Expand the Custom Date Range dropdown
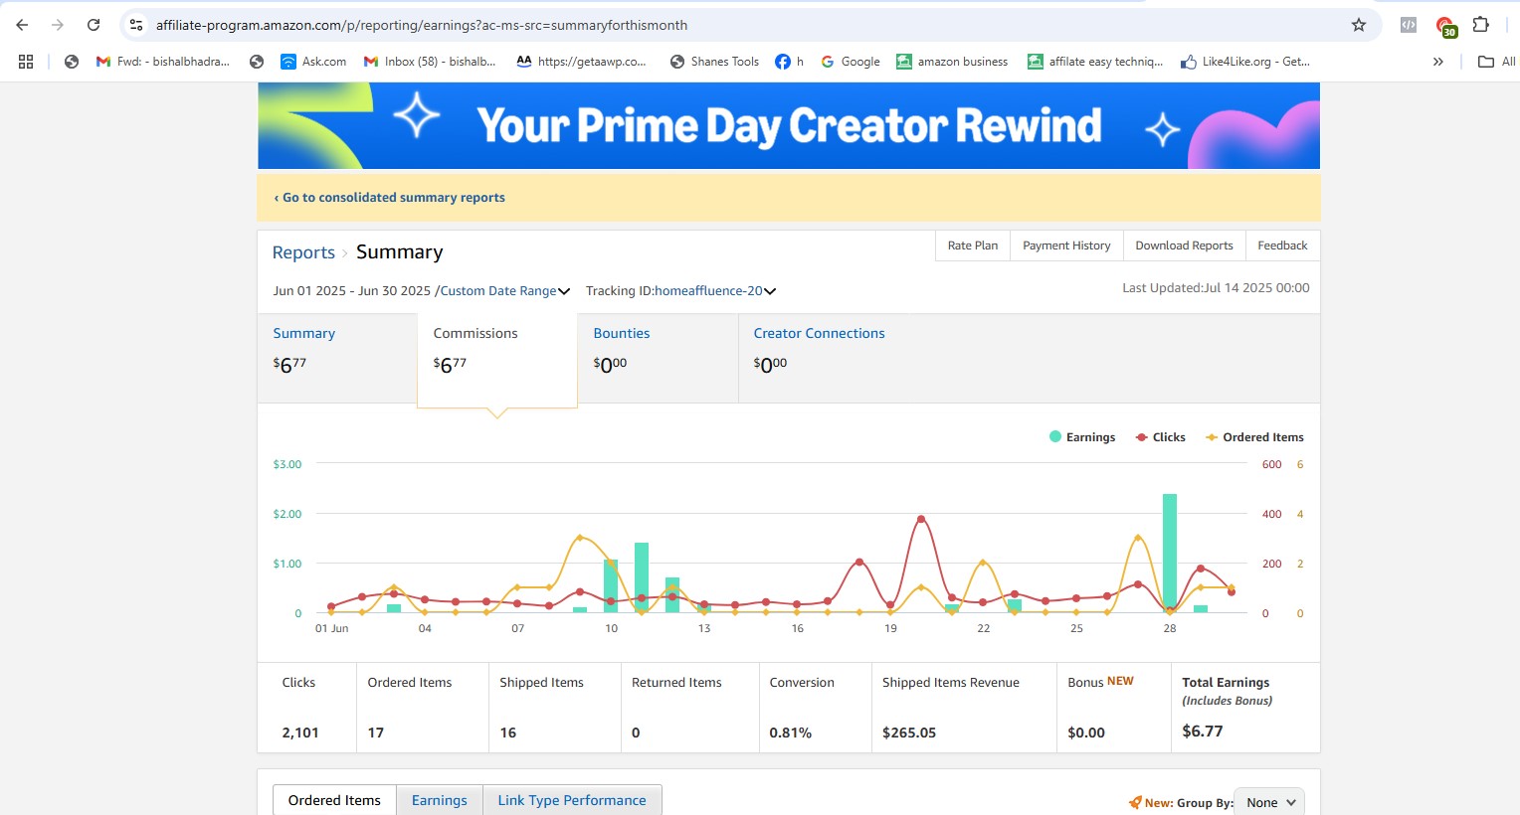This screenshot has height=815, width=1520. (x=505, y=291)
